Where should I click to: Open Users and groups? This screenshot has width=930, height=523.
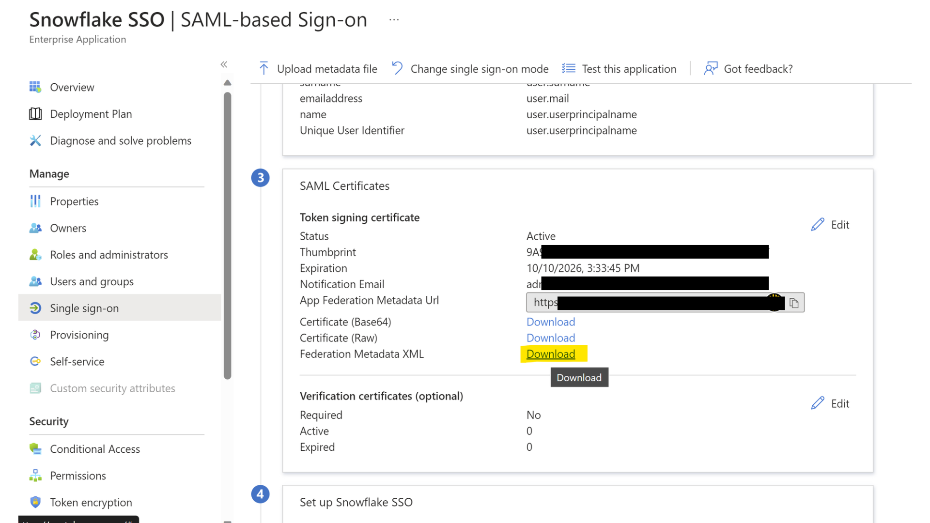click(x=92, y=281)
